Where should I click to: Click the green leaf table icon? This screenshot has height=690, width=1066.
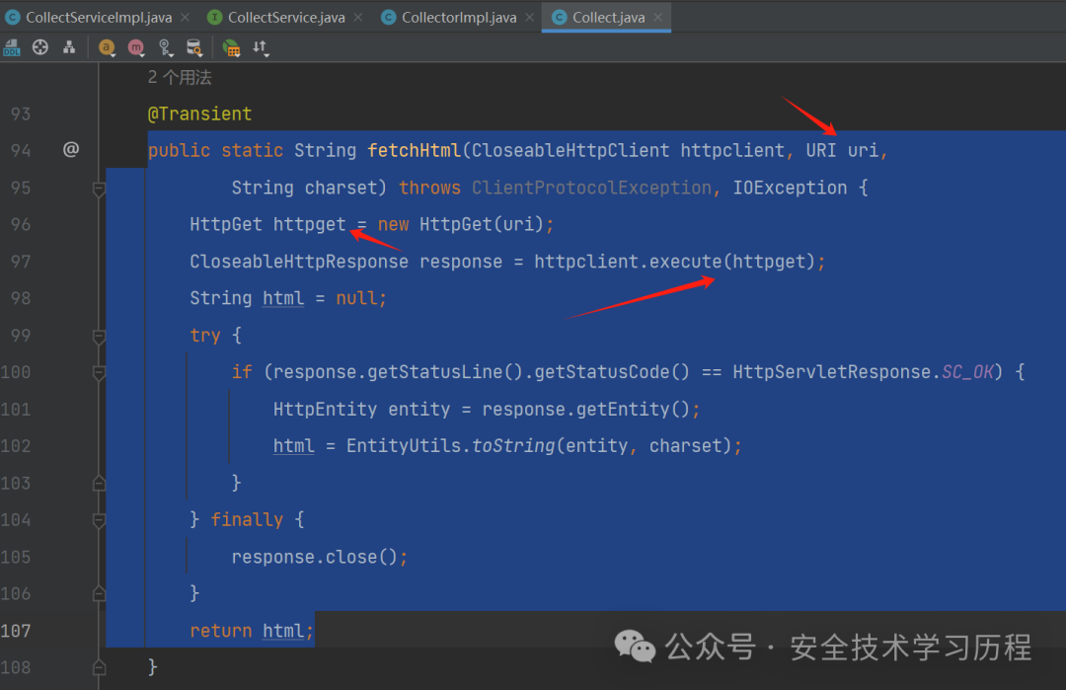coord(231,47)
